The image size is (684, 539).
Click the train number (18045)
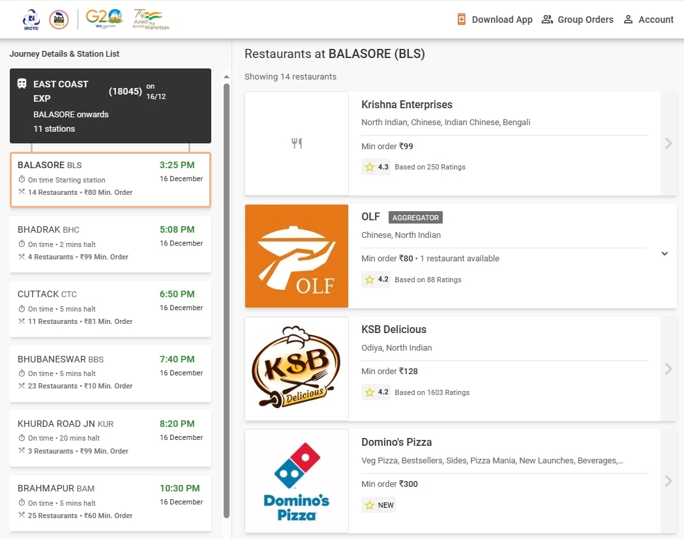click(x=125, y=91)
